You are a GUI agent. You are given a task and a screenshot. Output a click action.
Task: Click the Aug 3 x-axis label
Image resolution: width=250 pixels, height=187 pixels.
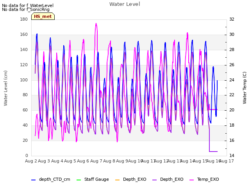pyautogui.click(x=44, y=161)
